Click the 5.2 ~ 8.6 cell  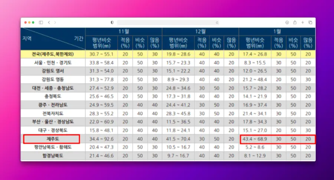pos(255,147)
